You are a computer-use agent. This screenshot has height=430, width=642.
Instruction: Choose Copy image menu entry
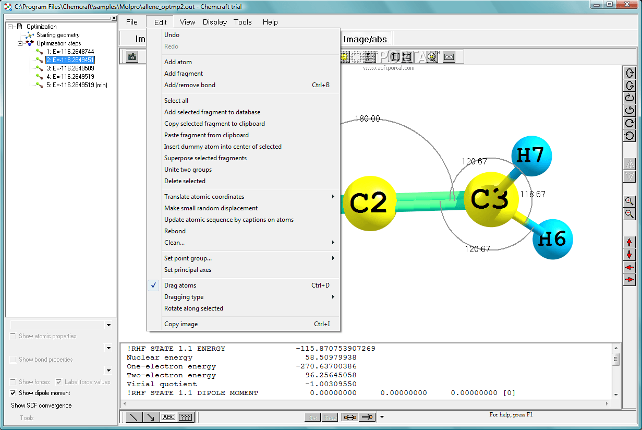244,324
